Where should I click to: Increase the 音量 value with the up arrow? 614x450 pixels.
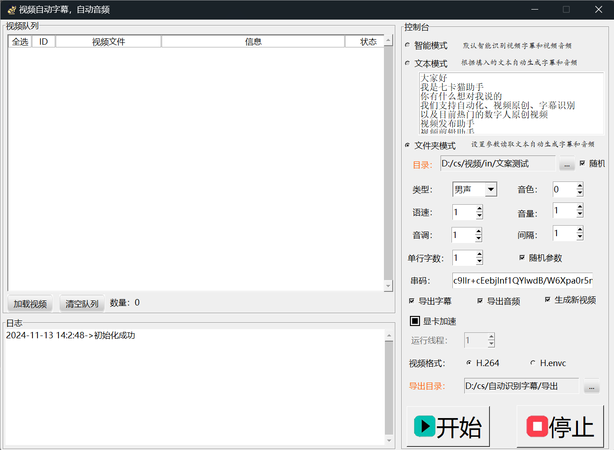[580, 207]
